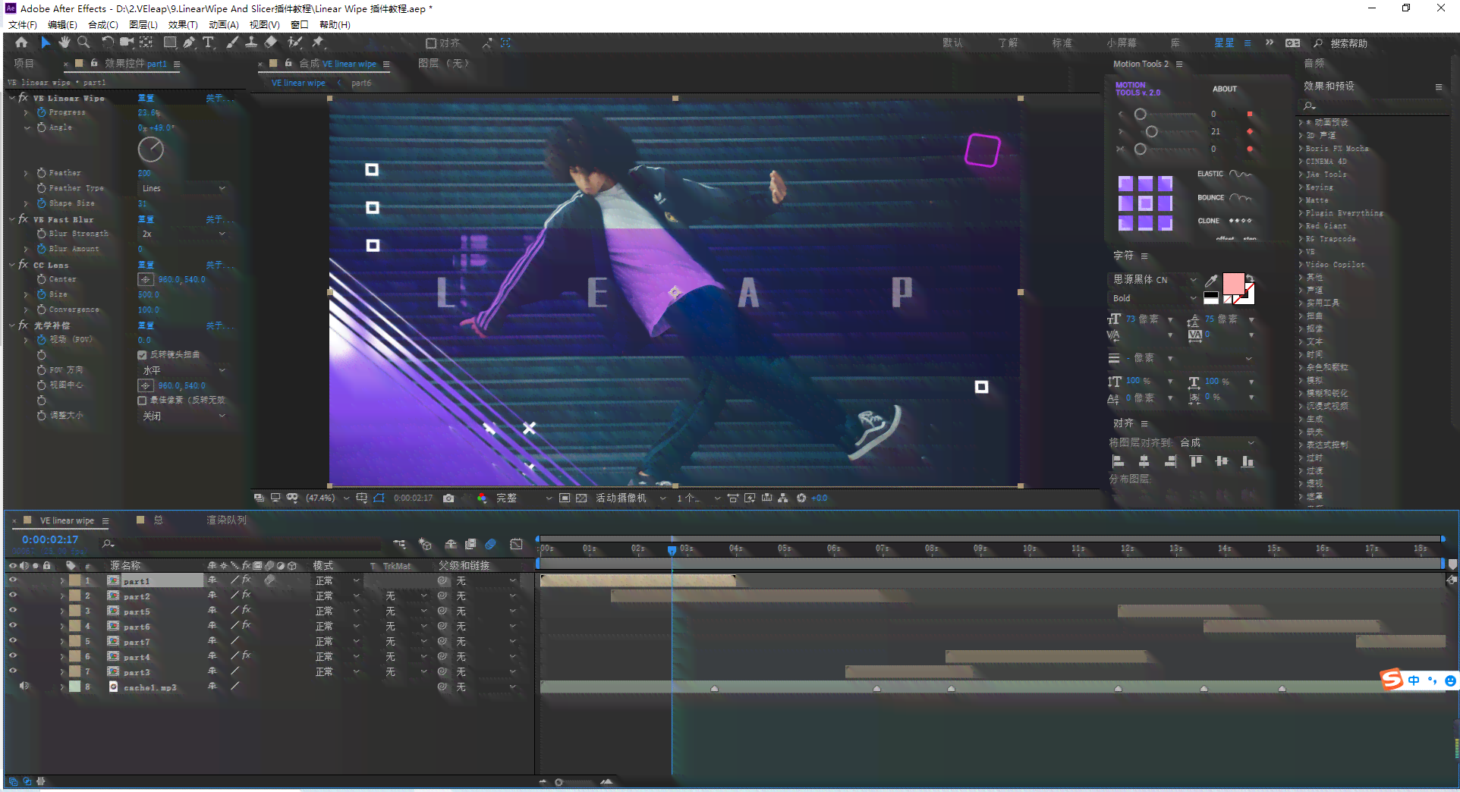Toggle the 最佳像素 checkbox
Screen dimensions: 1460x792
pyautogui.click(x=142, y=401)
